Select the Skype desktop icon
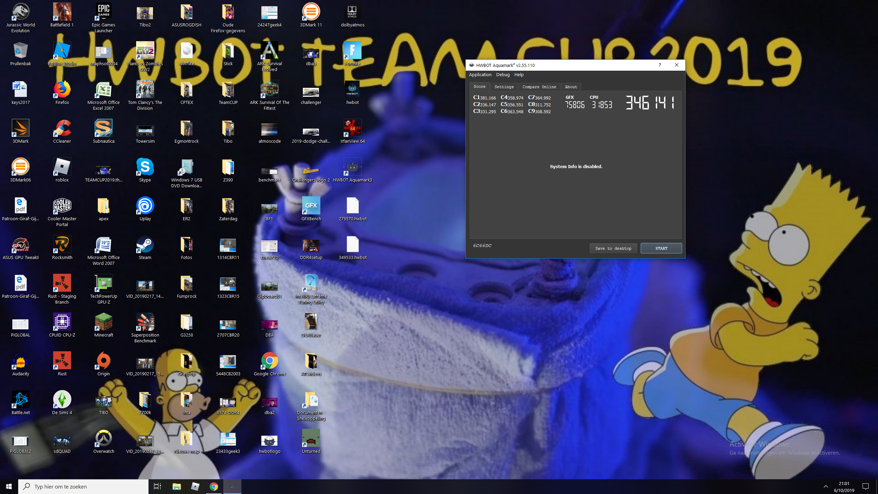Screen dimensions: 878x494 click(x=145, y=170)
